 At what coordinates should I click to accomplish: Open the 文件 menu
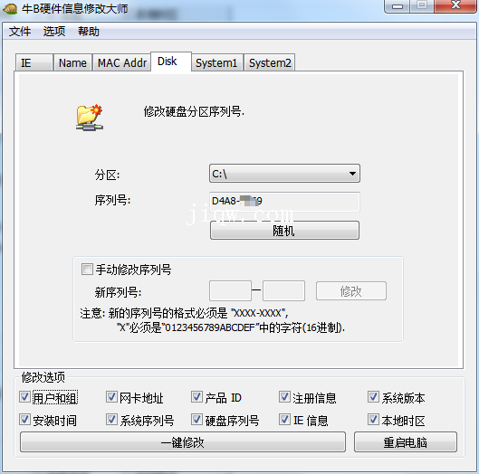[x=20, y=31]
